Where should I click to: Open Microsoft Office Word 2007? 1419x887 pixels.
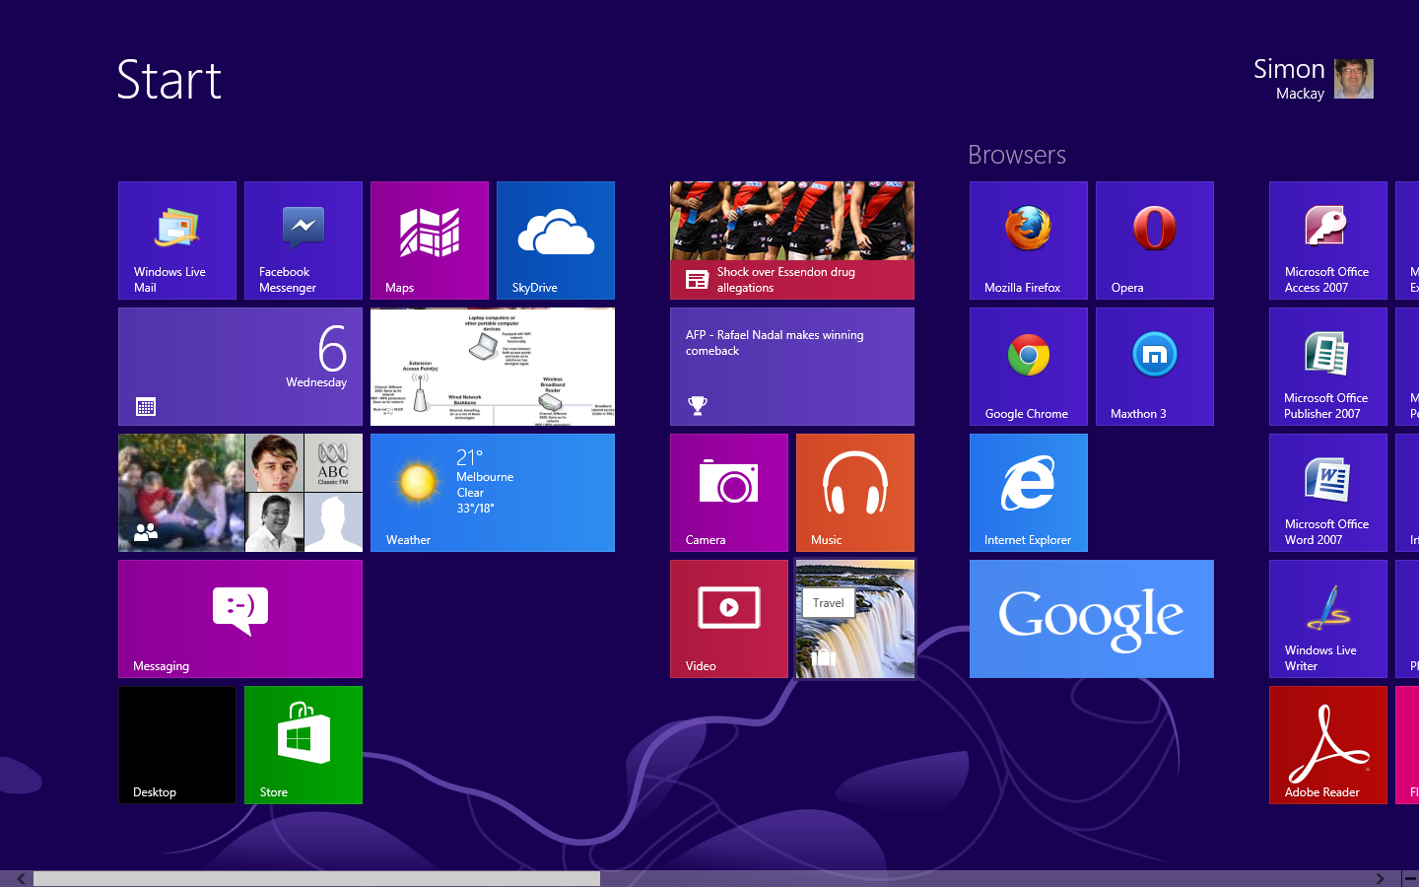[x=1327, y=492]
